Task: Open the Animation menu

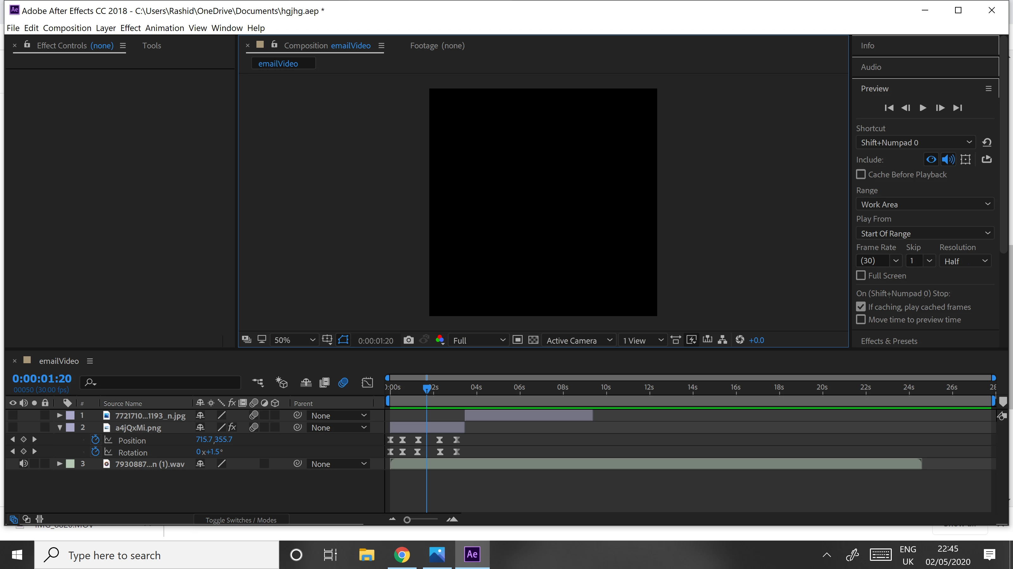Action: pyautogui.click(x=164, y=28)
